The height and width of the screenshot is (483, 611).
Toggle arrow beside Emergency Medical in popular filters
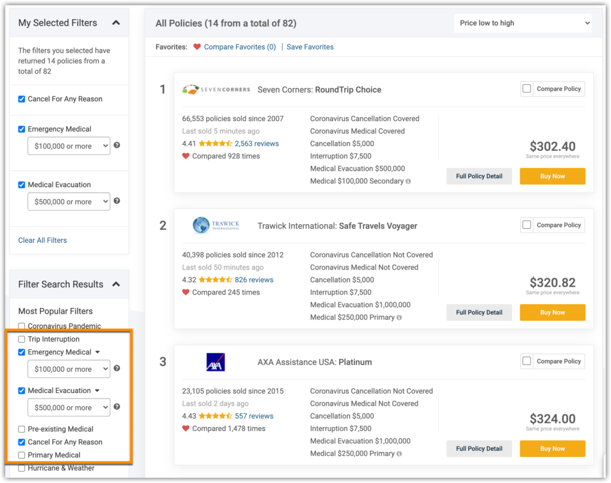tap(97, 352)
